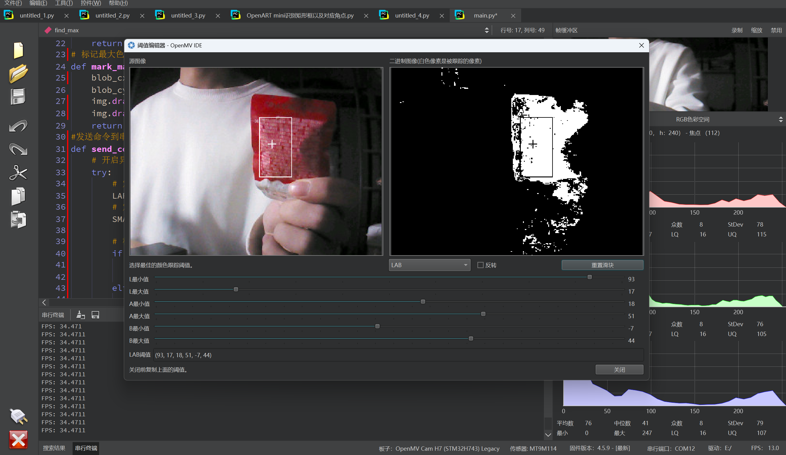Click the Open File folder icon
786x455 pixels.
pos(18,73)
